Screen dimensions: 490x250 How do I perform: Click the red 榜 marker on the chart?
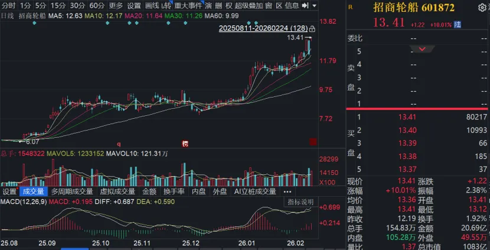coord(185,144)
